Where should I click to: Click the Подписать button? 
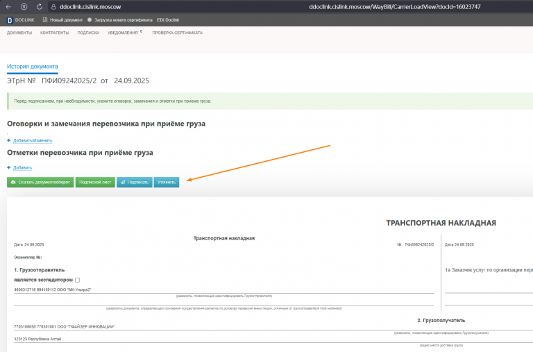pyautogui.click(x=135, y=183)
